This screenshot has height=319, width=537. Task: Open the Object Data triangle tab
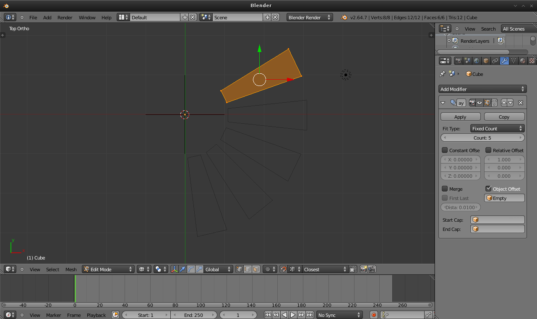click(514, 61)
